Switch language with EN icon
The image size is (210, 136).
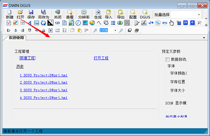[185, 23]
